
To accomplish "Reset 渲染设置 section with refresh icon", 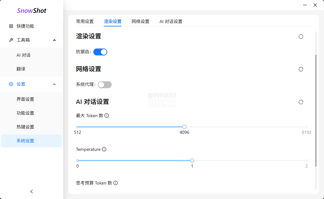I will (x=301, y=37).
